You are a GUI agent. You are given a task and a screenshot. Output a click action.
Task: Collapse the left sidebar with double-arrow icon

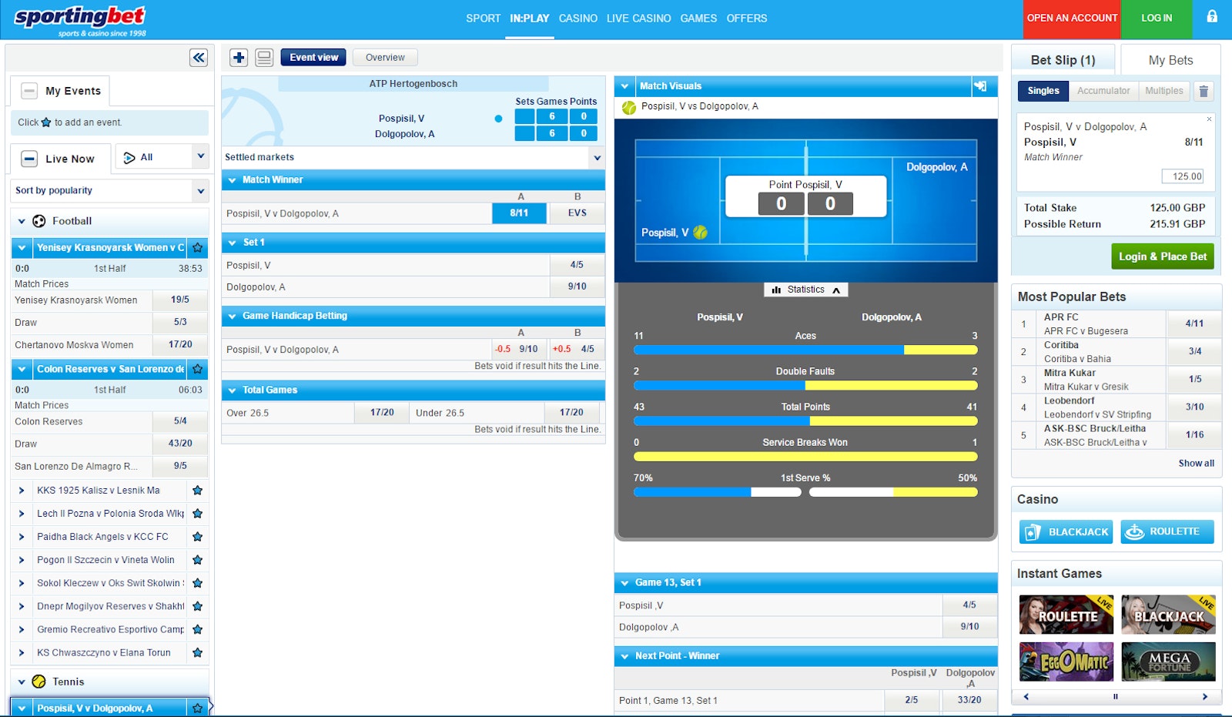point(199,58)
